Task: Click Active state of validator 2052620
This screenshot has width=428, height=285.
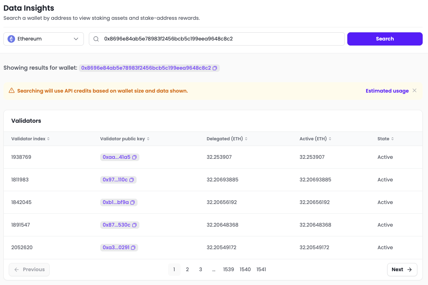Action: point(385,248)
